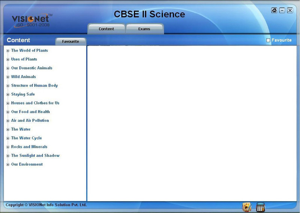Screen dimensions: 300x213
Task: Switch to the Exams tab
Action: [x=144, y=29]
